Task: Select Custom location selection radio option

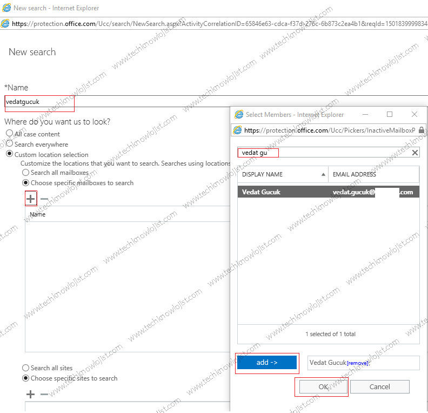Action: (9, 154)
